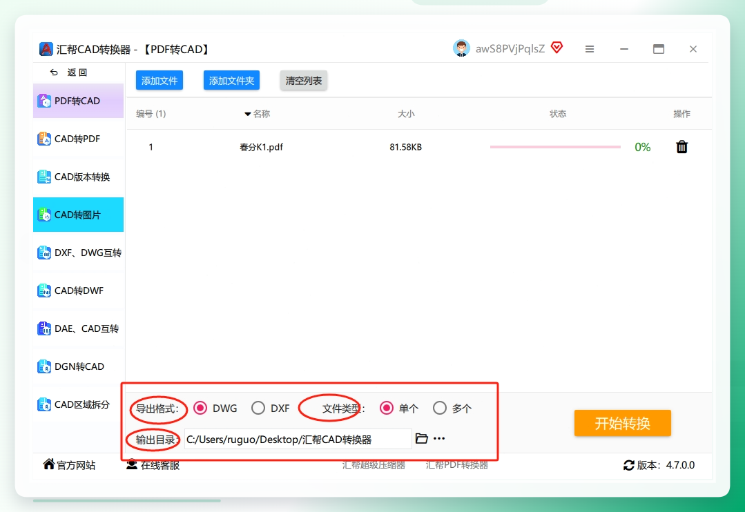
Task: Open the DAE、CAD互转 label
Action: point(86,328)
